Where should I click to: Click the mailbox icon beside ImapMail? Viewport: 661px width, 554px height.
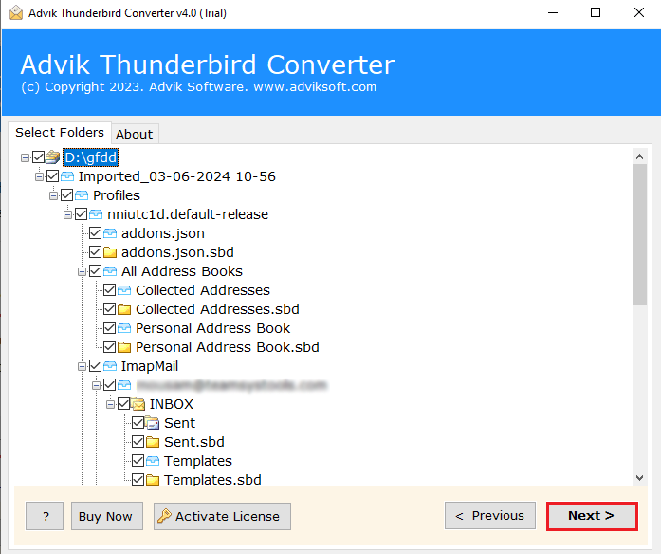point(110,366)
